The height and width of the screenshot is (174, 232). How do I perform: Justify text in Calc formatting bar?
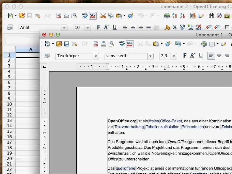point(149,28)
